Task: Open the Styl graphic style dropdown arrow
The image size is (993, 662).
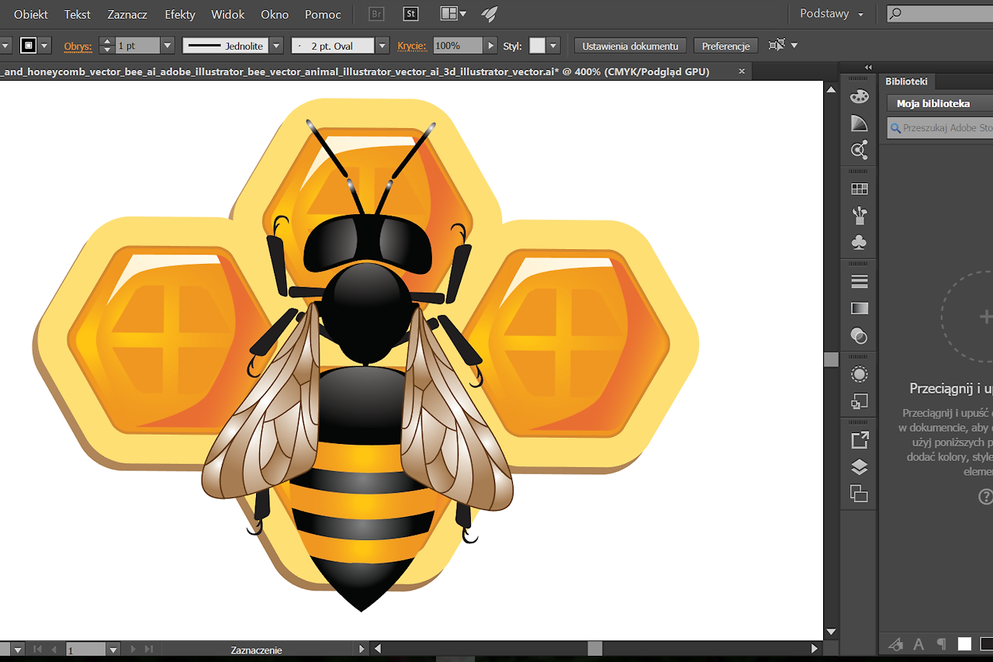Action: (553, 46)
